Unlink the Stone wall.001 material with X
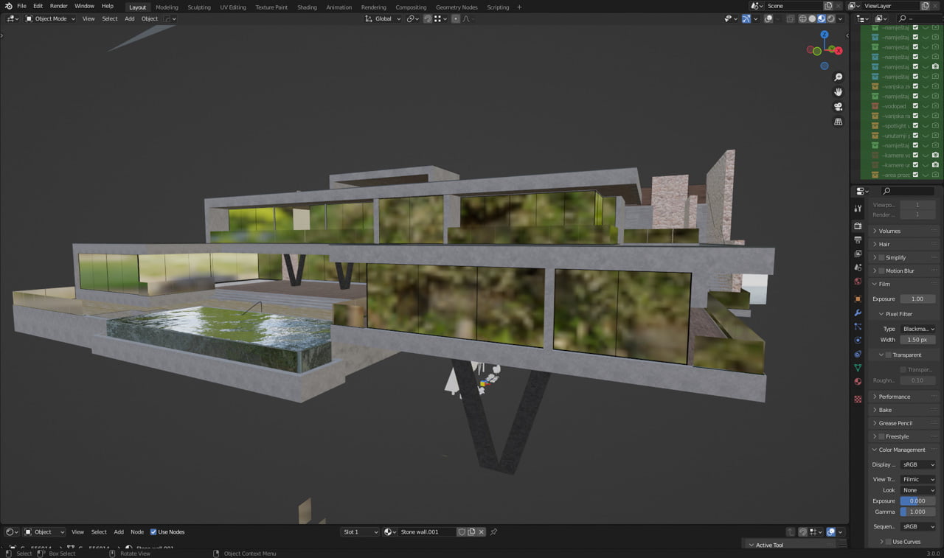 click(x=482, y=532)
